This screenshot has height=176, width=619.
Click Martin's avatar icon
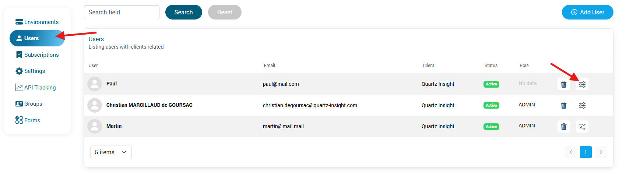[x=95, y=126]
